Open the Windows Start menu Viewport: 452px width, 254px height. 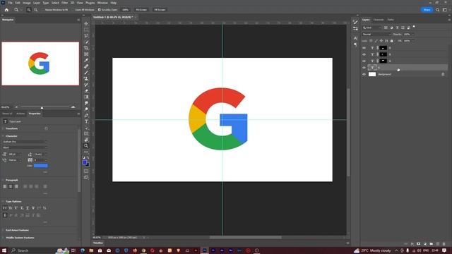coord(4,250)
